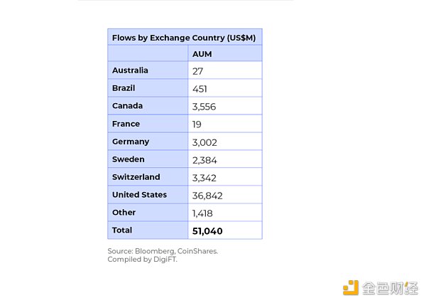
Task: Click the Germany value 3,002
Action: click(x=204, y=142)
